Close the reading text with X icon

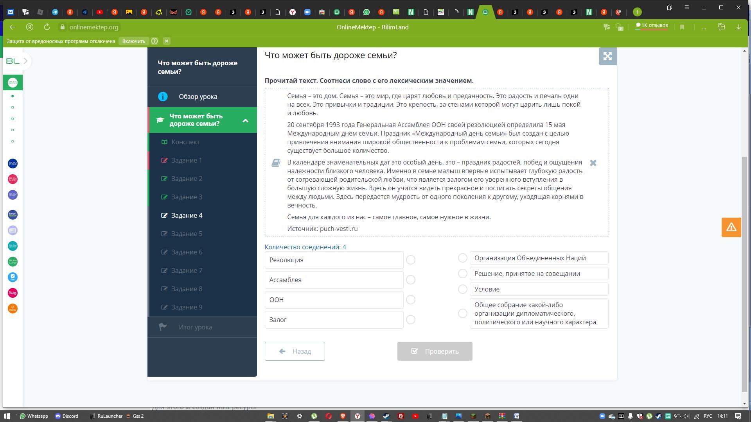point(593,163)
